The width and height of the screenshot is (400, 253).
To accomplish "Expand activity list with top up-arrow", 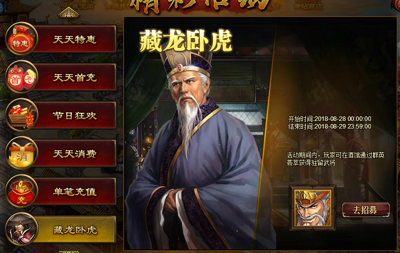I will pos(69,13).
